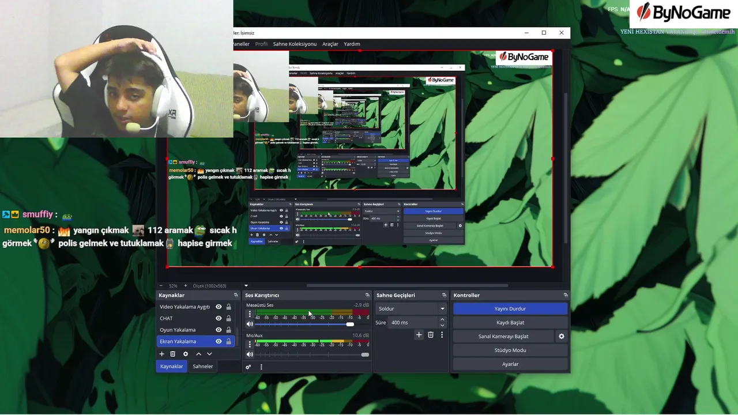This screenshot has width=738, height=415.
Task: Delete the selected source with trash icon
Action: pyautogui.click(x=172, y=354)
